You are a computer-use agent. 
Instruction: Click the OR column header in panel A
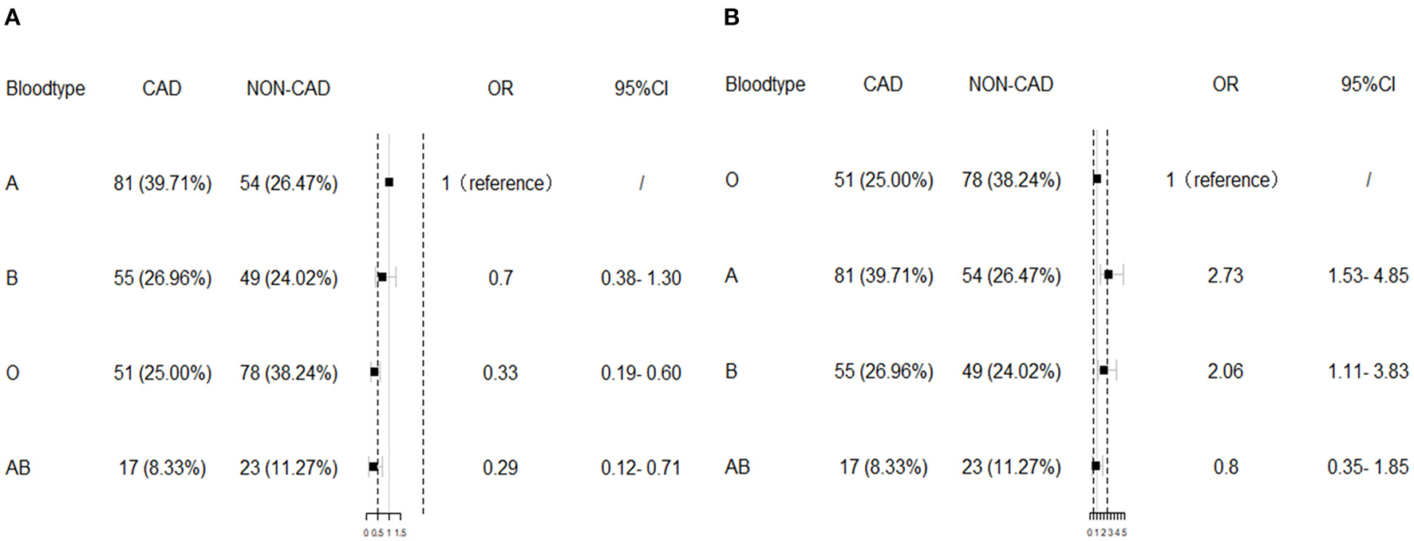[500, 88]
